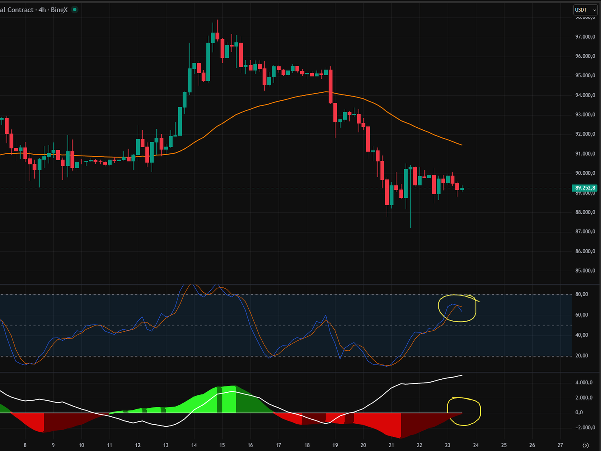Click the green market status dot beside BingX
This screenshot has height=451, width=601.
pyautogui.click(x=75, y=10)
